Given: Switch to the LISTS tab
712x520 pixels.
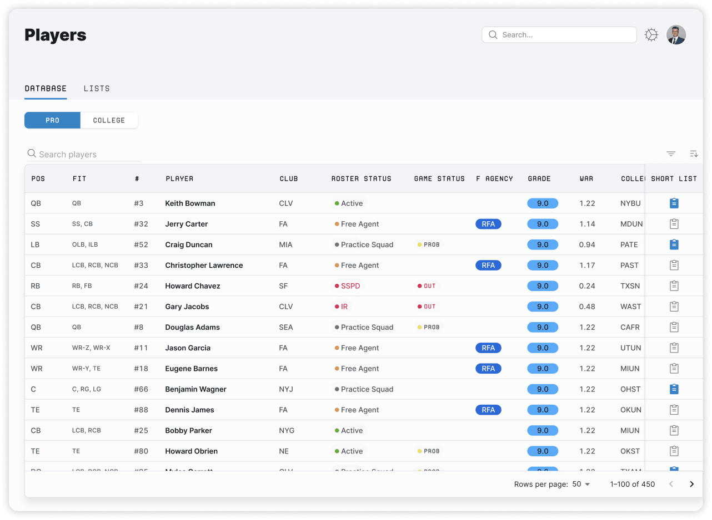Looking at the screenshot, I should click(x=97, y=88).
